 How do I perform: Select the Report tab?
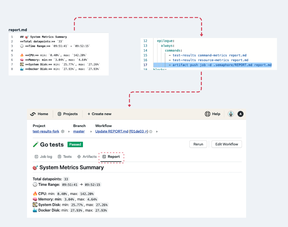point(111,157)
